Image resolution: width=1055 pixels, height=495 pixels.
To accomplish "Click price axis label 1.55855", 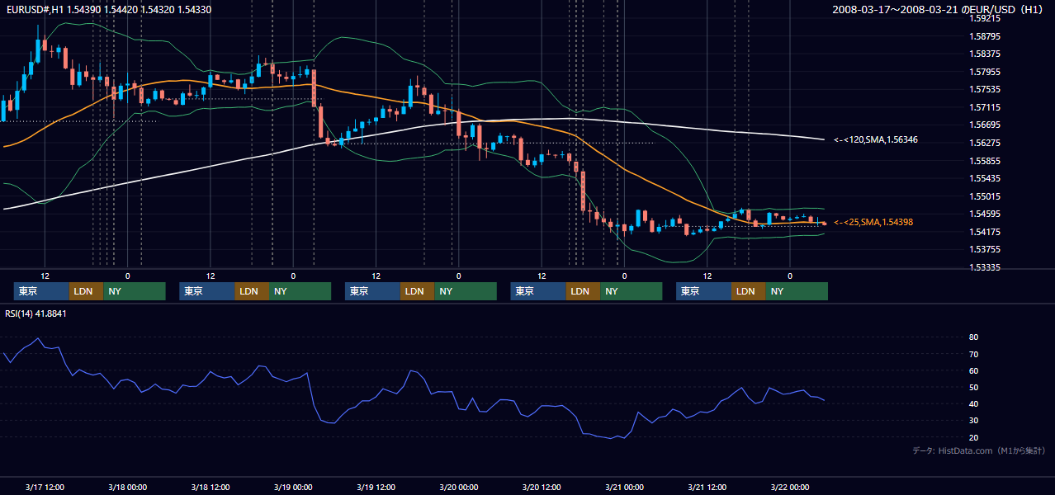I will pyautogui.click(x=986, y=161).
